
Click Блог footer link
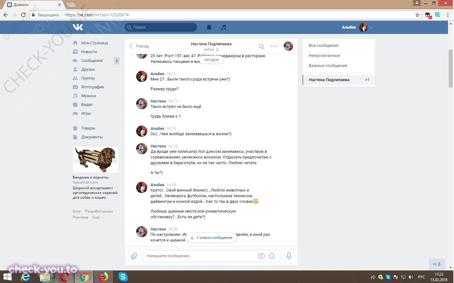(x=77, y=211)
